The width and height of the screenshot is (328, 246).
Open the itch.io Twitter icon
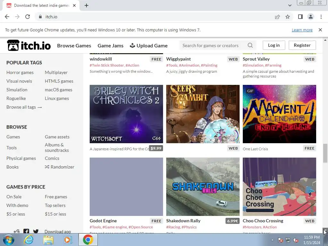[36, 231]
